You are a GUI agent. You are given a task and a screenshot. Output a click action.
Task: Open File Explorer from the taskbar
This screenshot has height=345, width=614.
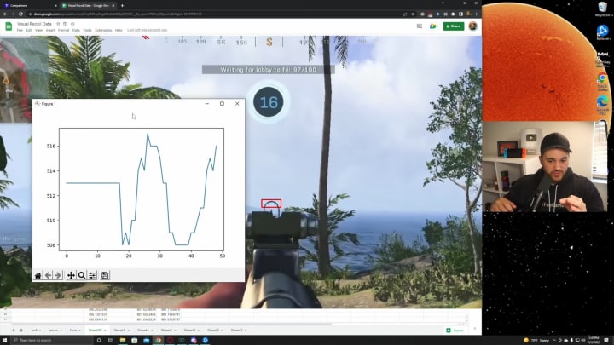click(x=123, y=340)
